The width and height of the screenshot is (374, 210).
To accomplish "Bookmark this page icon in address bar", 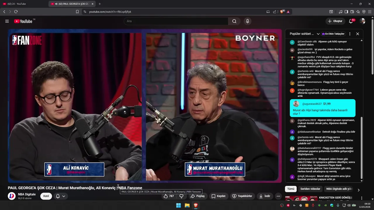I will (77, 12).
